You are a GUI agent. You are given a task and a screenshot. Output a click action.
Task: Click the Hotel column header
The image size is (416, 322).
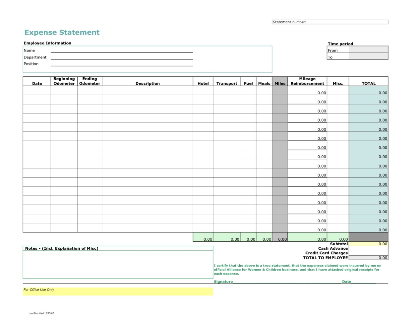[203, 83]
